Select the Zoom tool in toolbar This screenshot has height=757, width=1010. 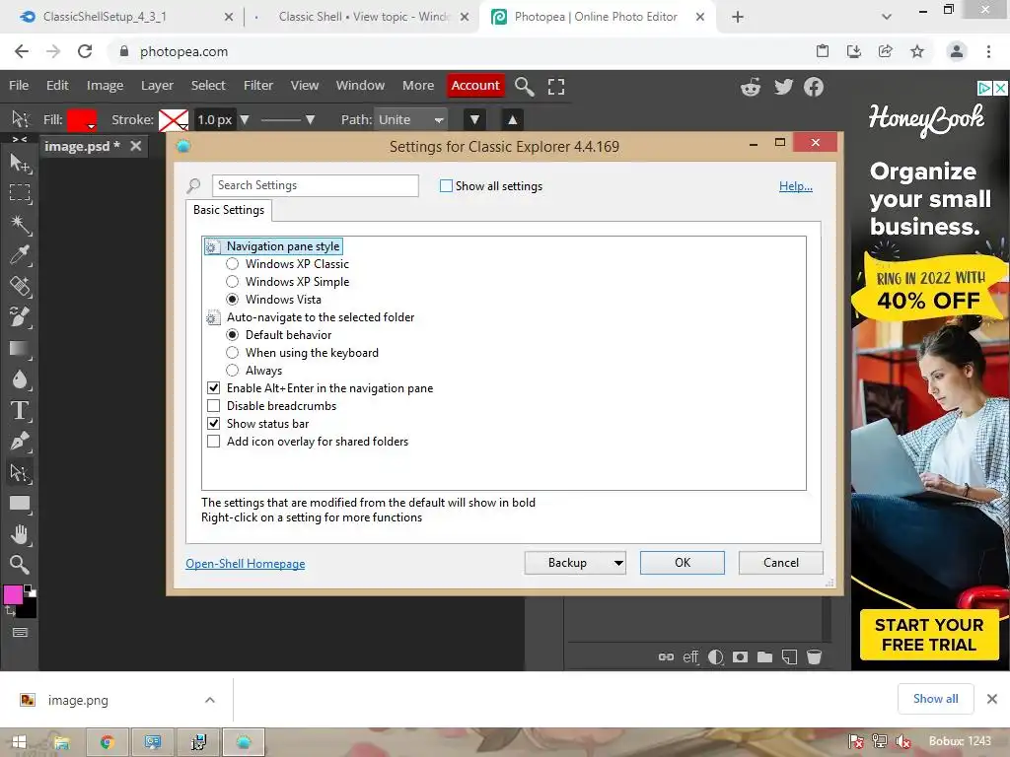pyautogui.click(x=20, y=565)
